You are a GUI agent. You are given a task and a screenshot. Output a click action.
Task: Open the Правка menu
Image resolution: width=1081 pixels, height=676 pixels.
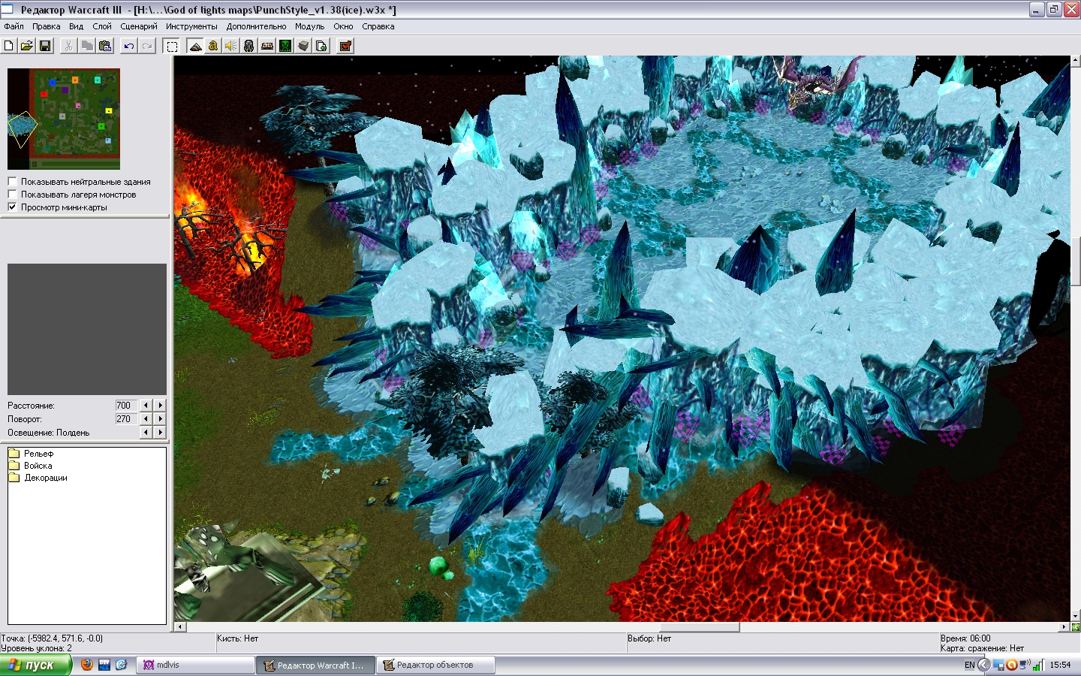47,26
